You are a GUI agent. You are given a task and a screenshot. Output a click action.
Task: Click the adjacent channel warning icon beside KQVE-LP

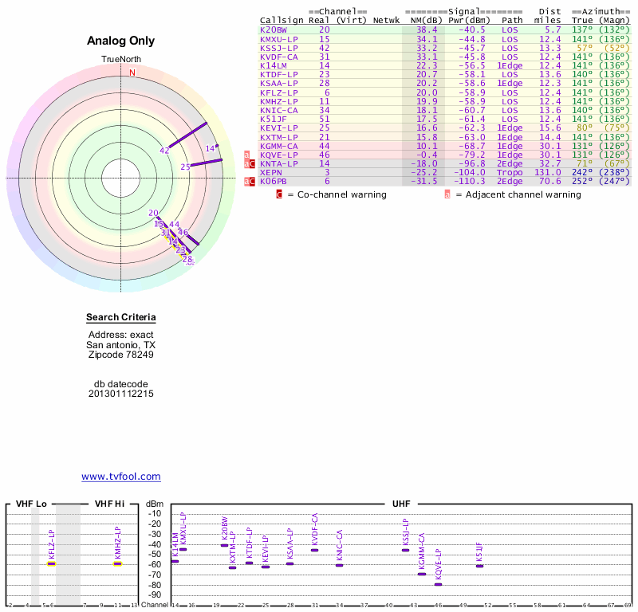coord(246,155)
